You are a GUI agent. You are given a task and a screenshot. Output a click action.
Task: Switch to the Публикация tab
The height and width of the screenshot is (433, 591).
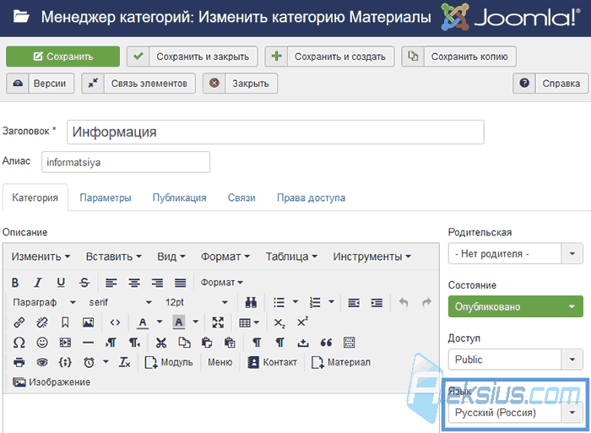pyautogui.click(x=179, y=198)
